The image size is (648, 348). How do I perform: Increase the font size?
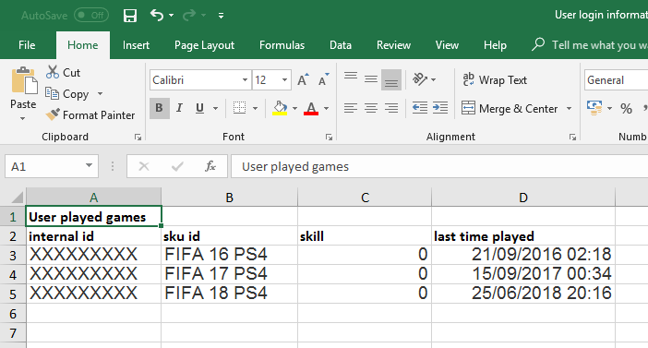point(303,79)
